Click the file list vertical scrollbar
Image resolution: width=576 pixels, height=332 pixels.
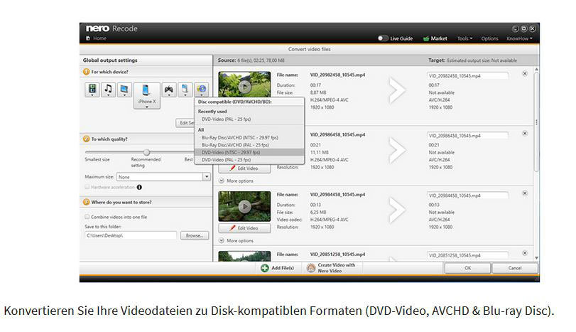tap(537, 122)
